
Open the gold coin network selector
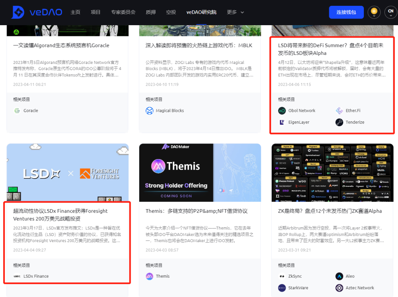pos(374,12)
